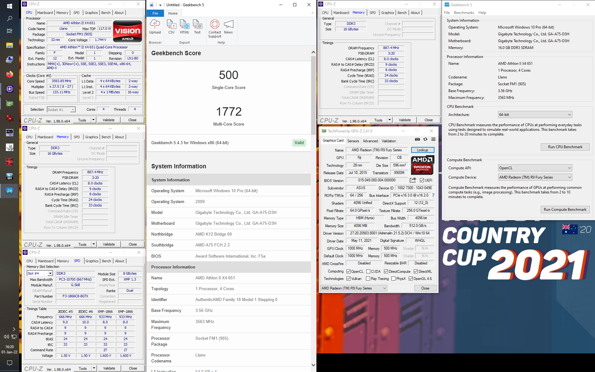Open the Windows Start menu

pos(9,6)
